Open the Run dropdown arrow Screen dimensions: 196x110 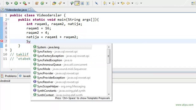[x=20, y=3]
